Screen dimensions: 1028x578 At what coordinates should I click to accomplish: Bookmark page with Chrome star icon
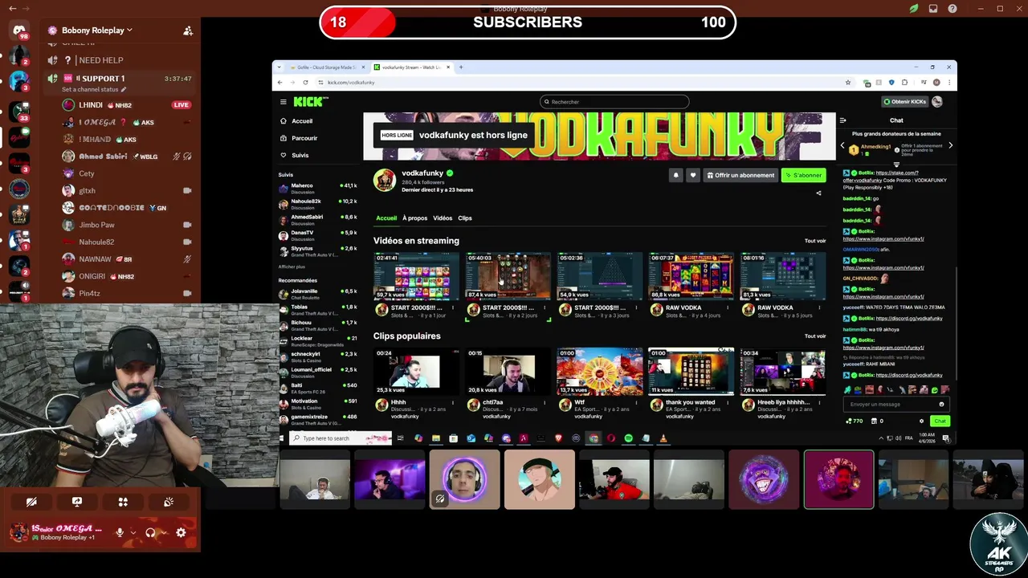[847, 82]
